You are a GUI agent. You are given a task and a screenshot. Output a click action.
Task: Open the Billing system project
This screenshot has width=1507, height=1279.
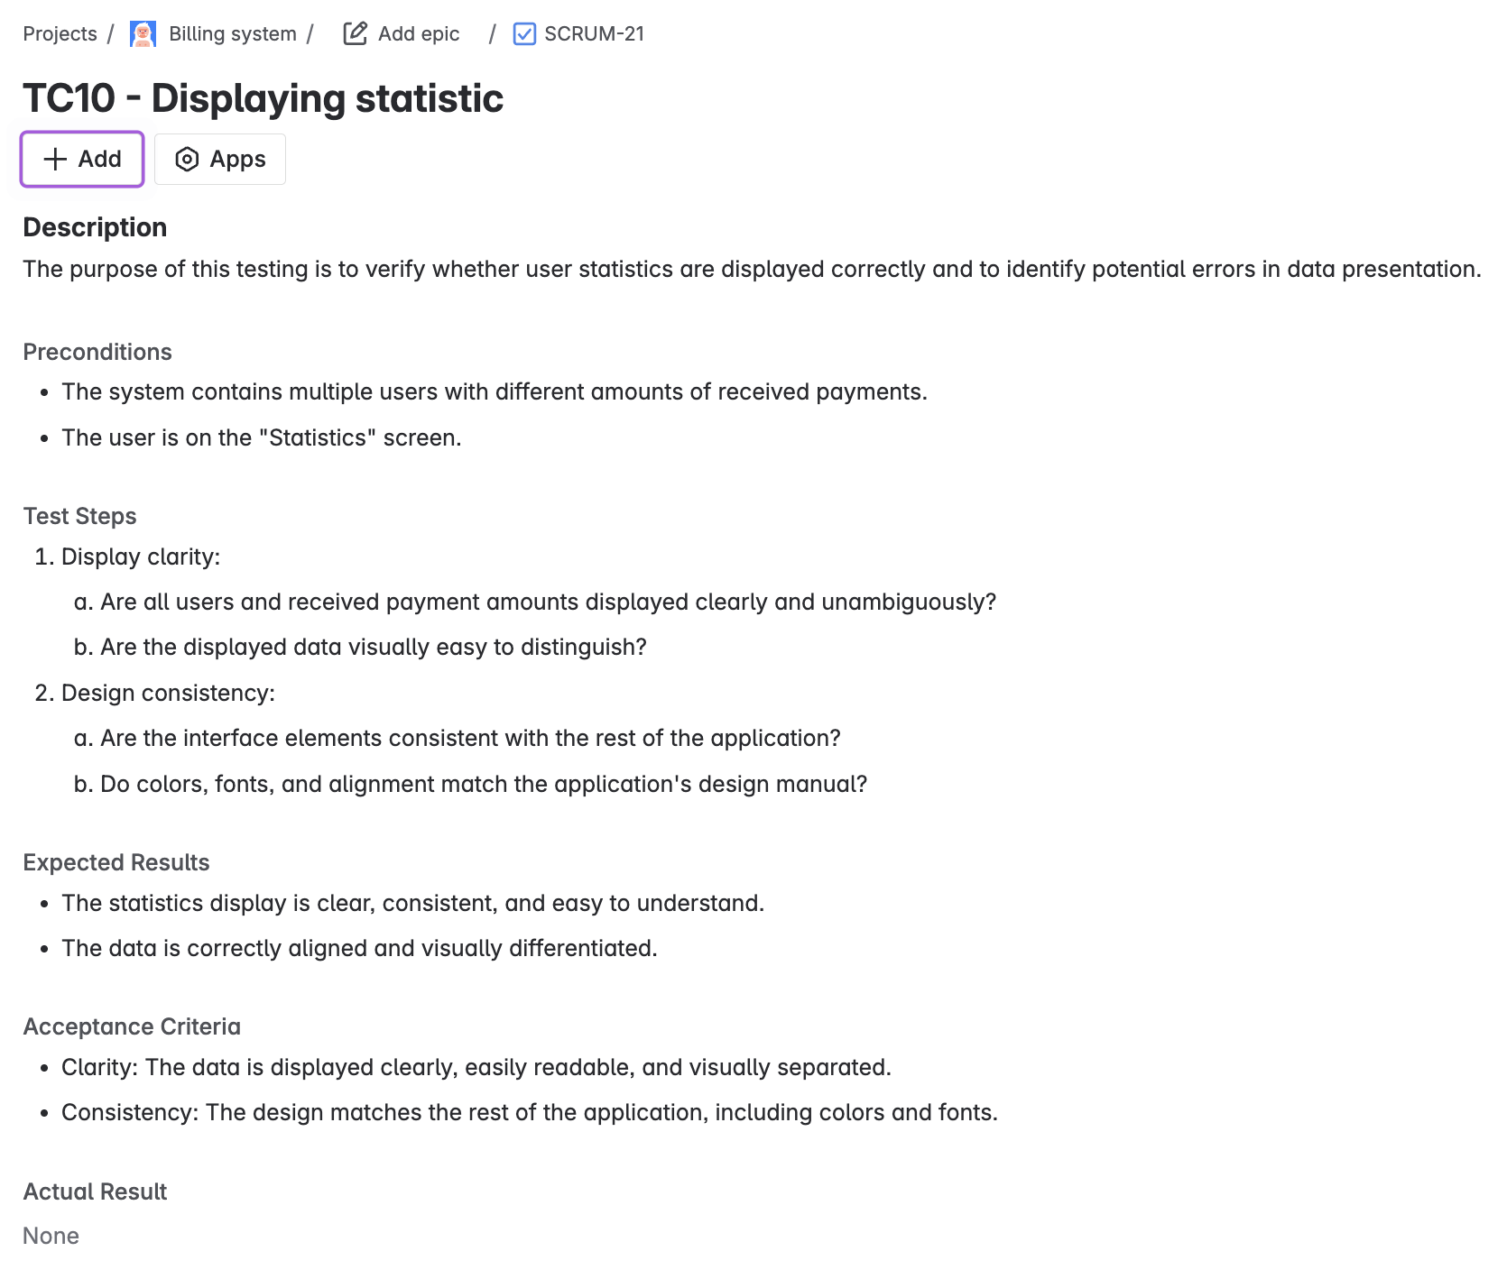(x=232, y=33)
